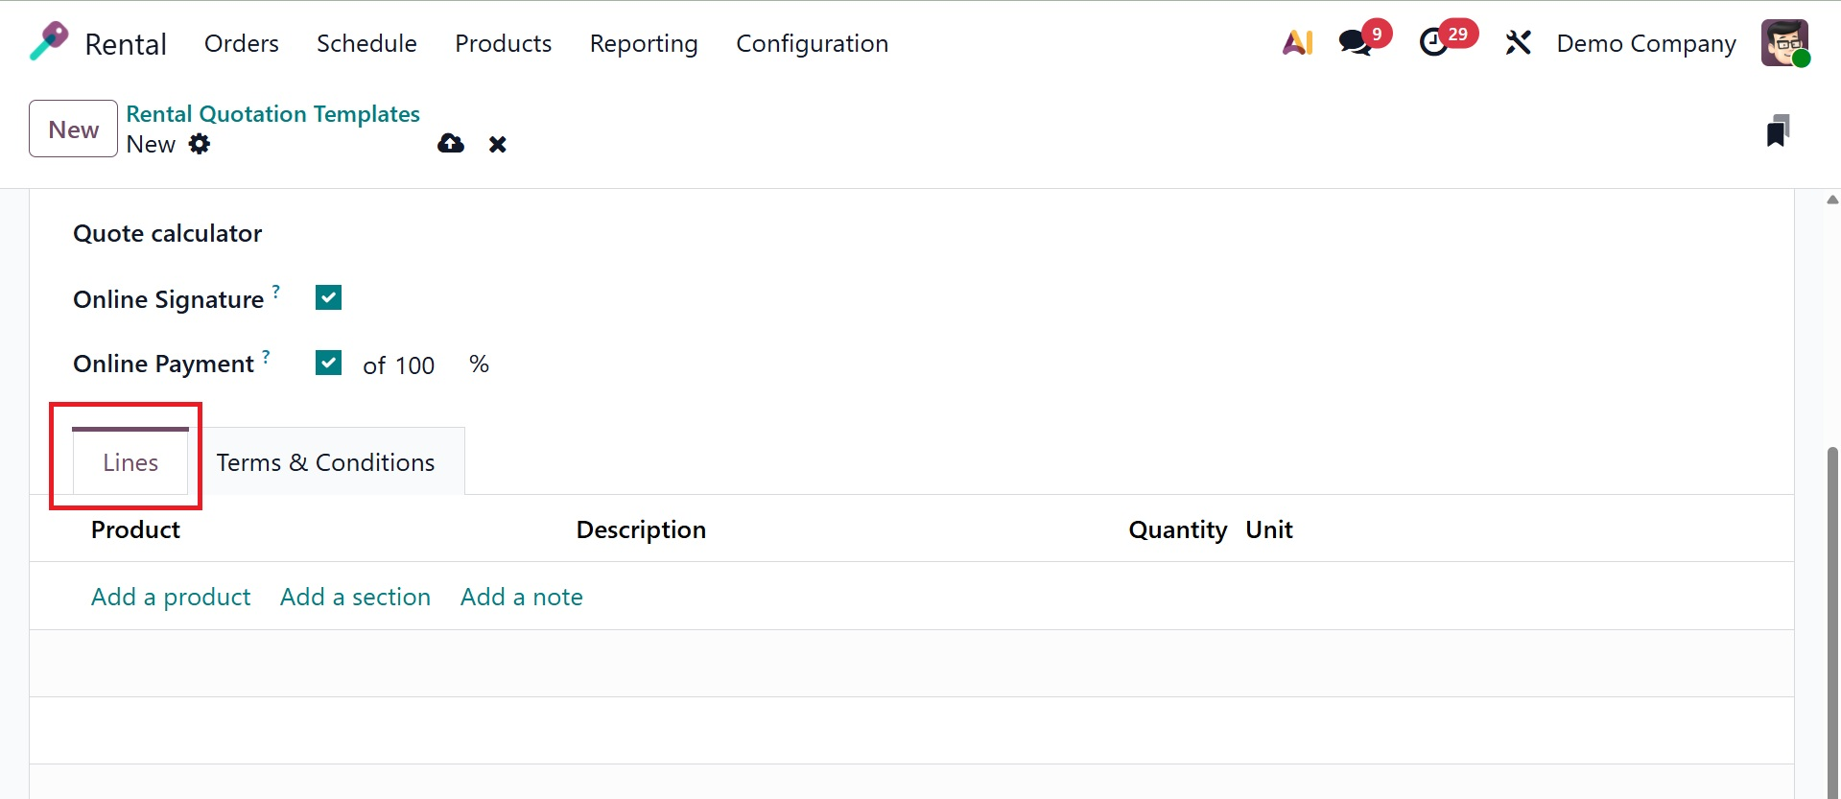1841x799 pixels.
Task: Open the Demo Company switcher
Action: click(x=1646, y=44)
